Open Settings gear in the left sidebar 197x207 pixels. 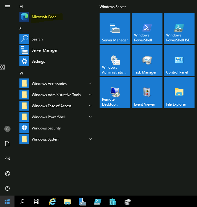point(7,173)
